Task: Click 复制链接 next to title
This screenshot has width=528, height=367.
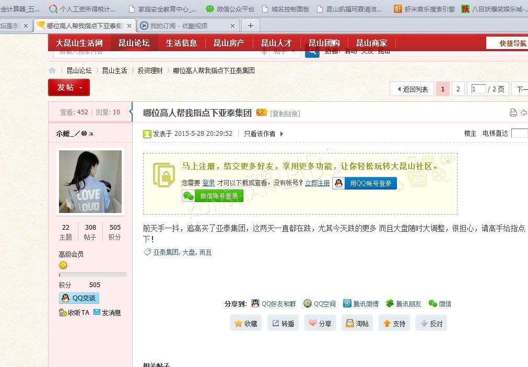Action: tap(285, 114)
